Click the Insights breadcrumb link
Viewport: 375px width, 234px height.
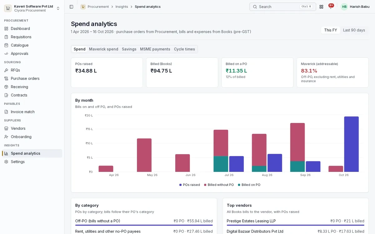pyautogui.click(x=122, y=7)
